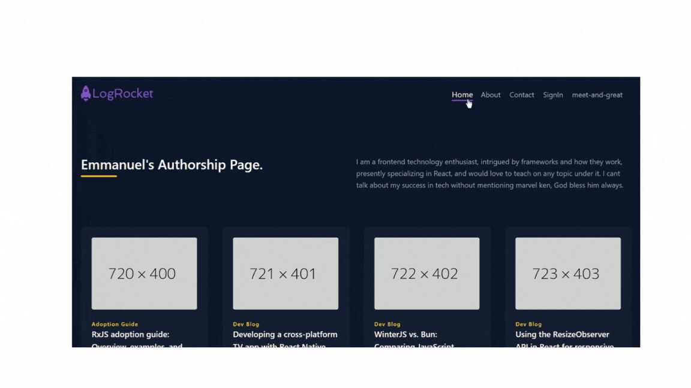
Task: Navigate to the Contact page
Action: [x=521, y=95]
